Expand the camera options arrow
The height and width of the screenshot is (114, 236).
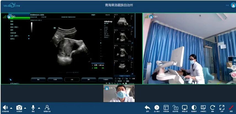pos(25,108)
